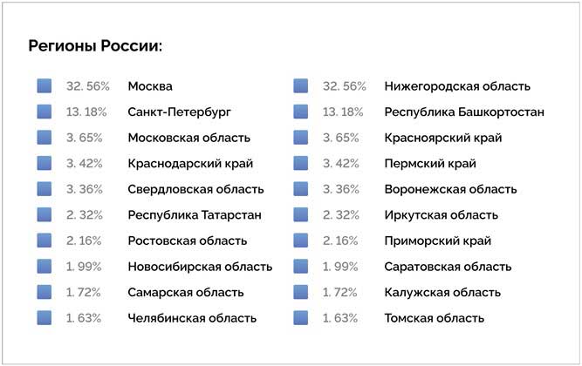
Task: Click the Республика Башкортостан label
Action: 464,112
